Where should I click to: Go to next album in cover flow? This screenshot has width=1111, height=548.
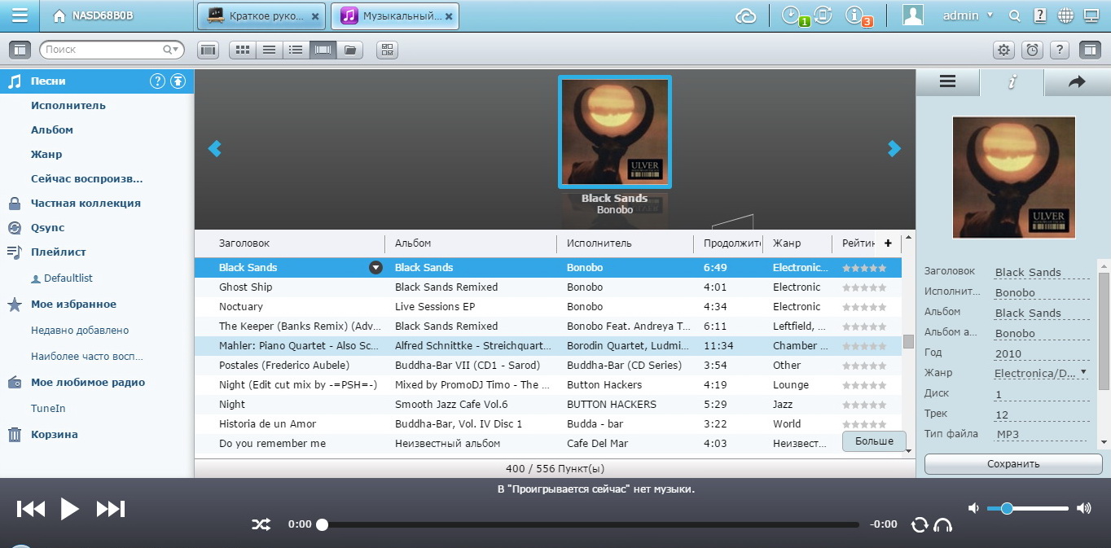click(894, 148)
